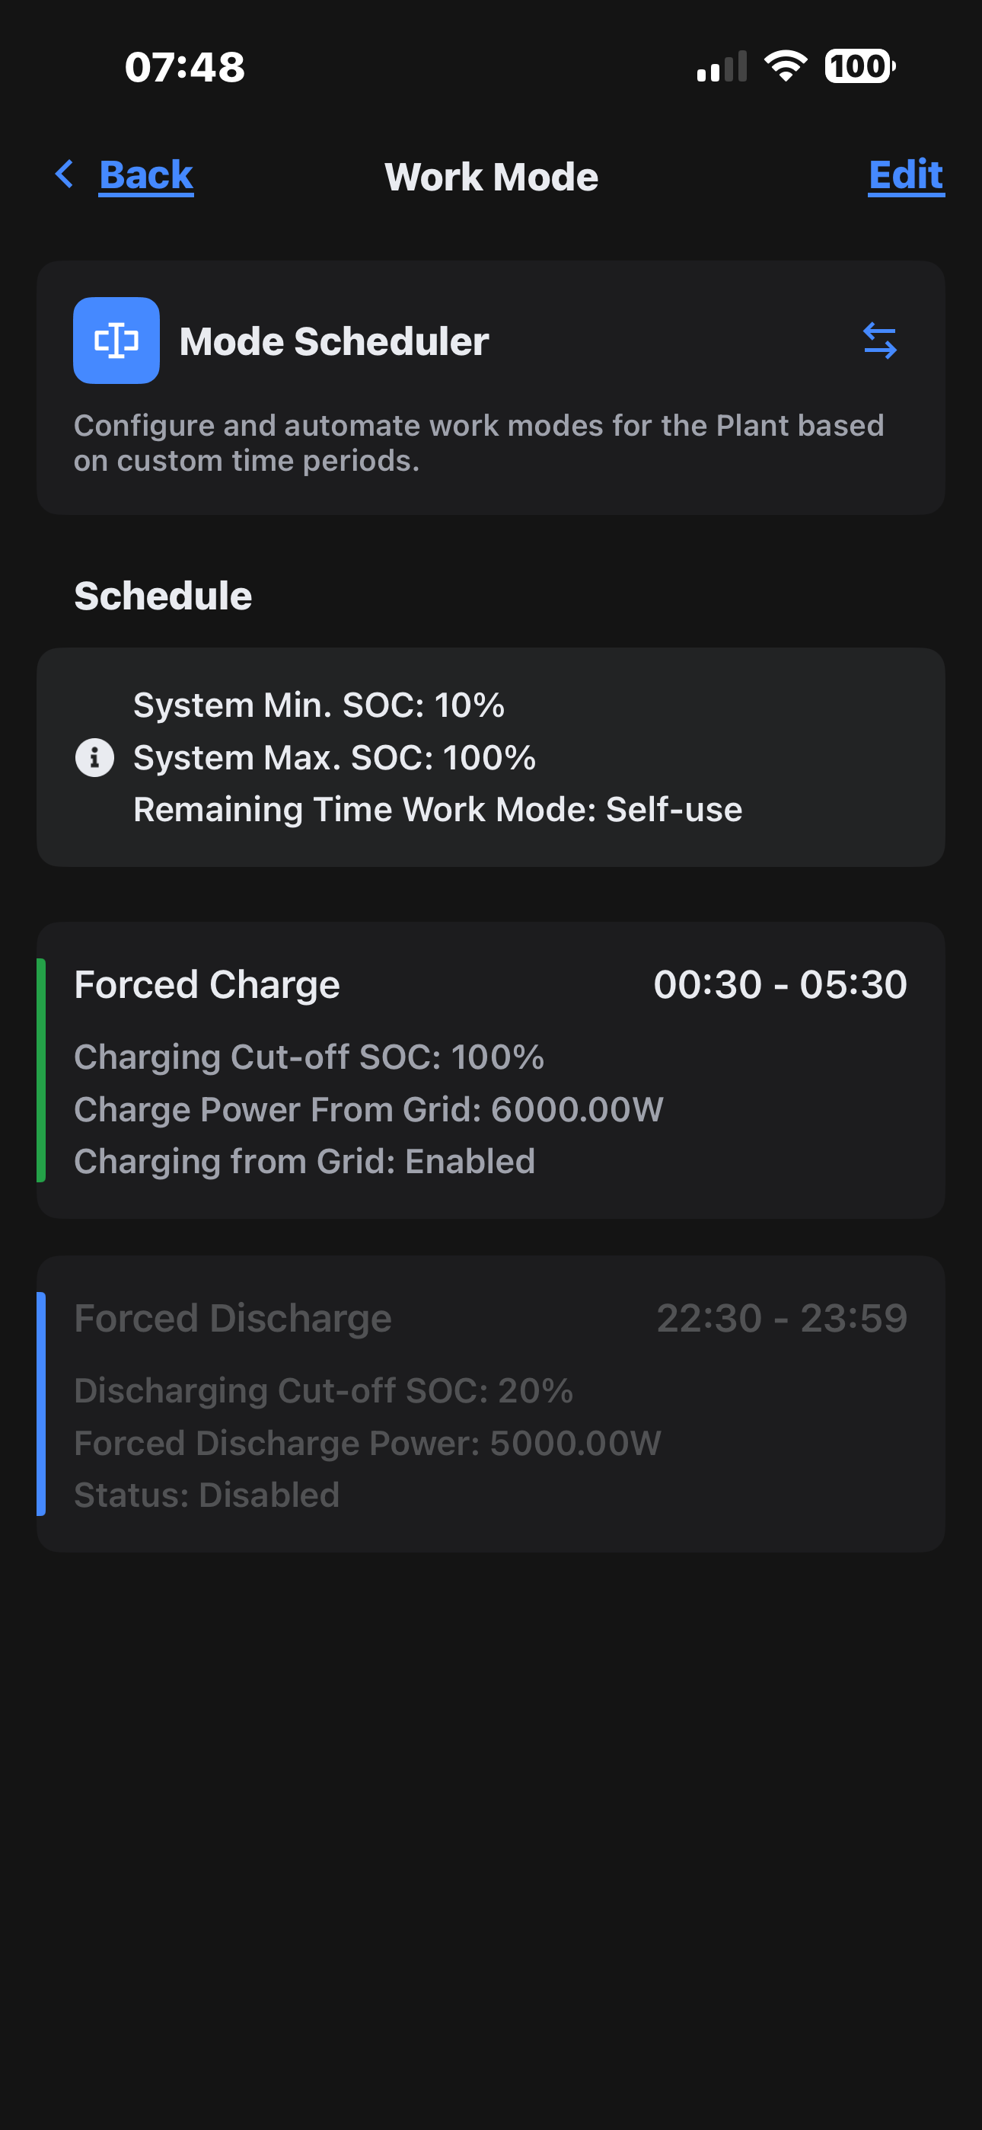982x2130 pixels.
Task: Tap the Mode Scheduler blue icon
Action: pyautogui.click(x=116, y=341)
